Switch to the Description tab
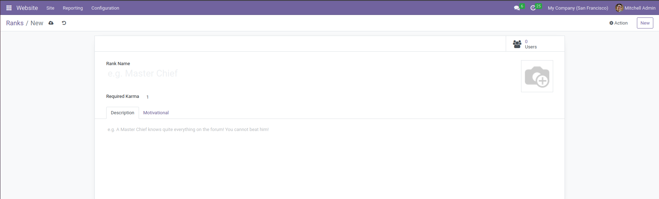 click(x=123, y=113)
